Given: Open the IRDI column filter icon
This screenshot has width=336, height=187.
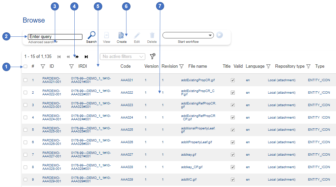Looking at the screenshot, I should [71, 66].
